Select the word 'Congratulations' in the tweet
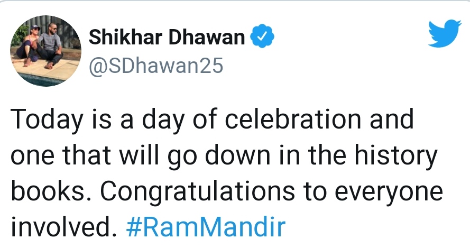The width and height of the screenshot is (470, 248). tap(197, 192)
